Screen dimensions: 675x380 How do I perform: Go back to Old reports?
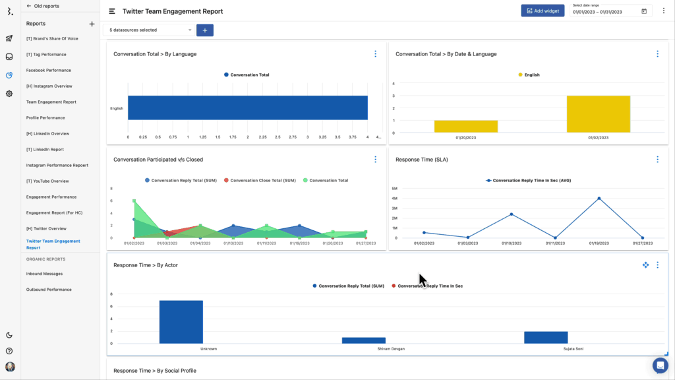pyautogui.click(x=42, y=6)
